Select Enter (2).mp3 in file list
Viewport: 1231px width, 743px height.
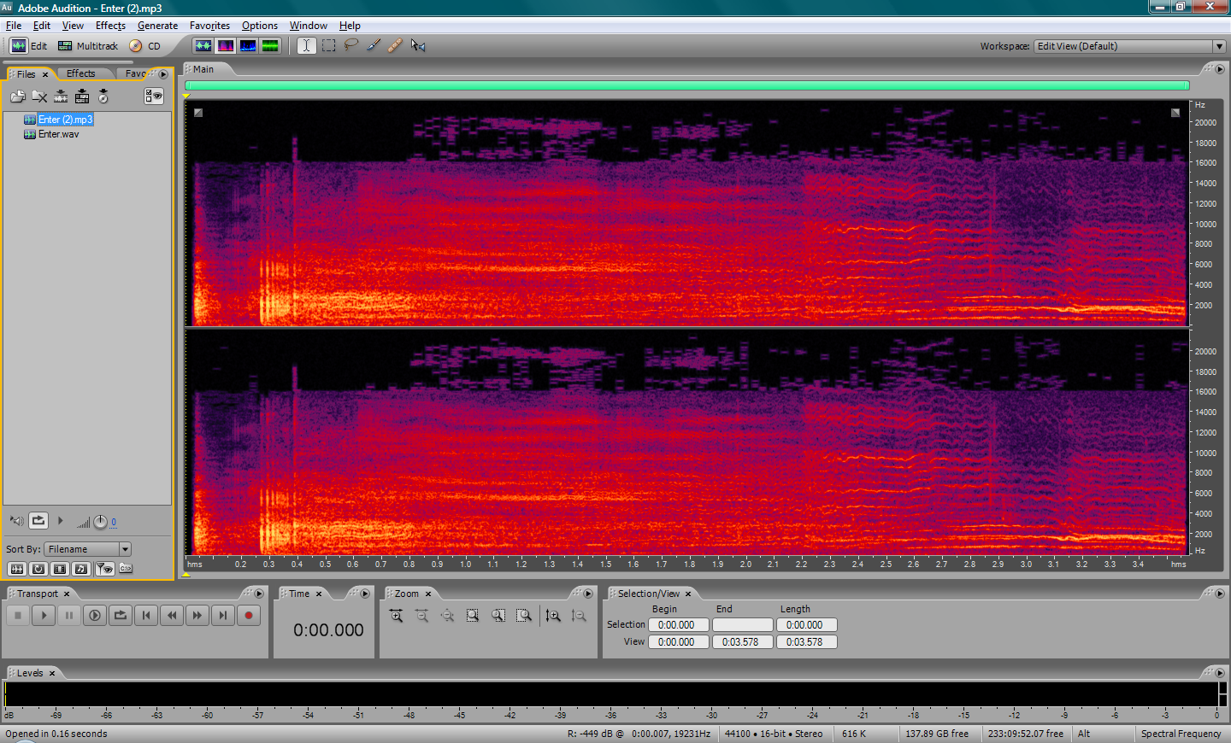click(x=65, y=120)
